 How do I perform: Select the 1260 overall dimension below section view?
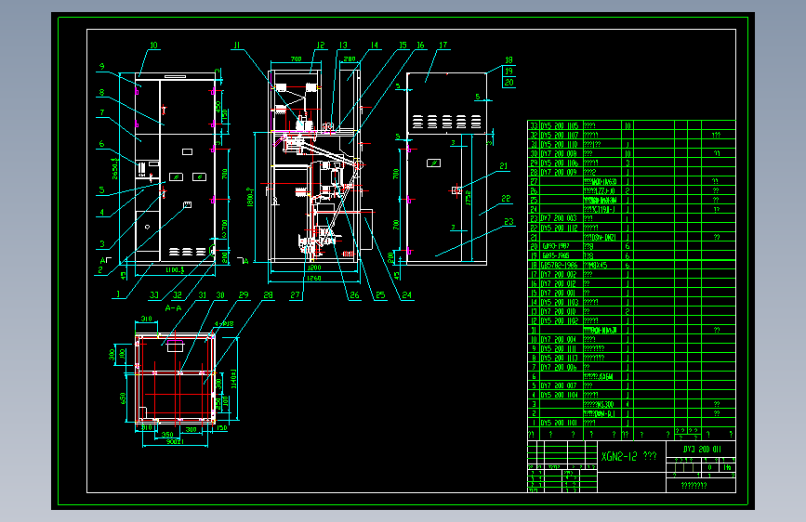(313, 278)
